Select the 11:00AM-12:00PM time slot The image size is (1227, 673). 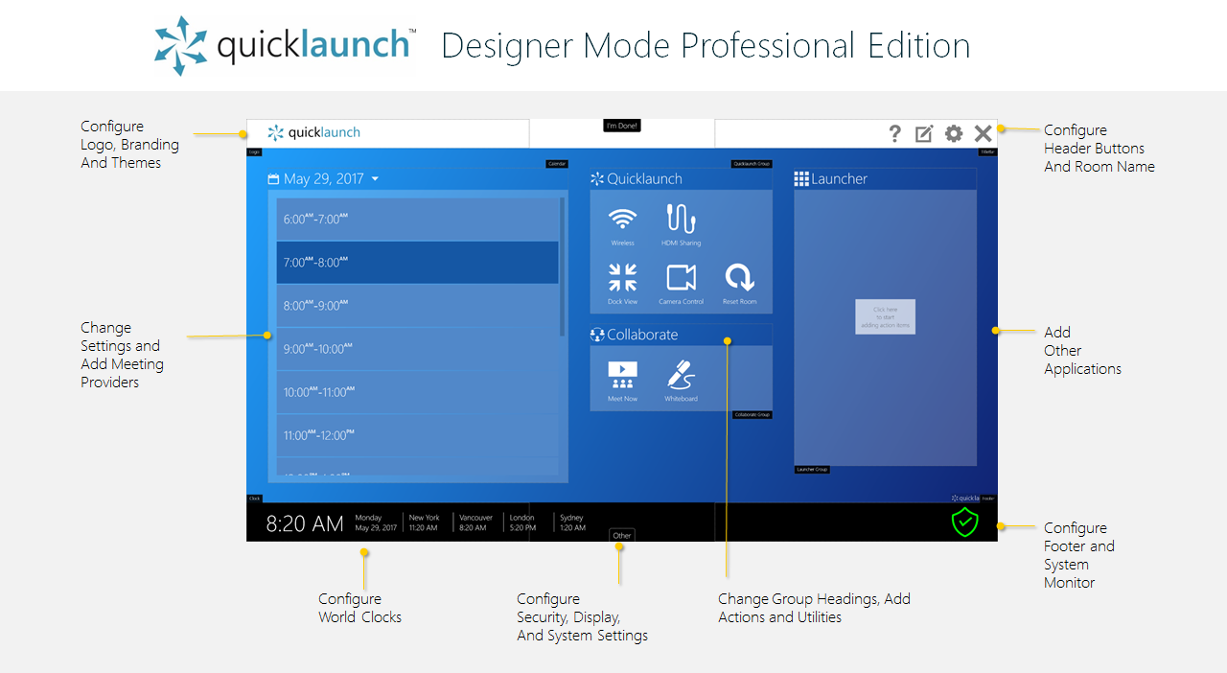(x=417, y=435)
